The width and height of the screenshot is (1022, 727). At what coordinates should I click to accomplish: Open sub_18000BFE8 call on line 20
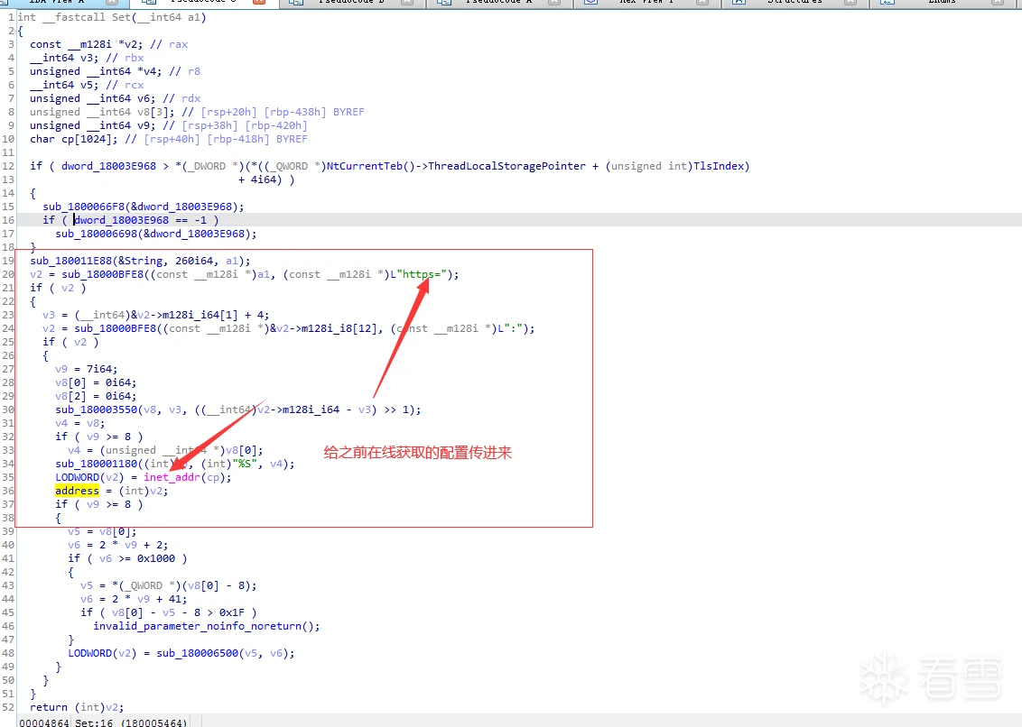[102, 274]
